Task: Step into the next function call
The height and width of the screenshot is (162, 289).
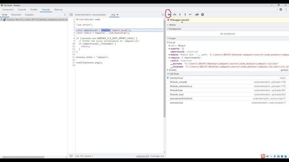Action: pos(180,14)
